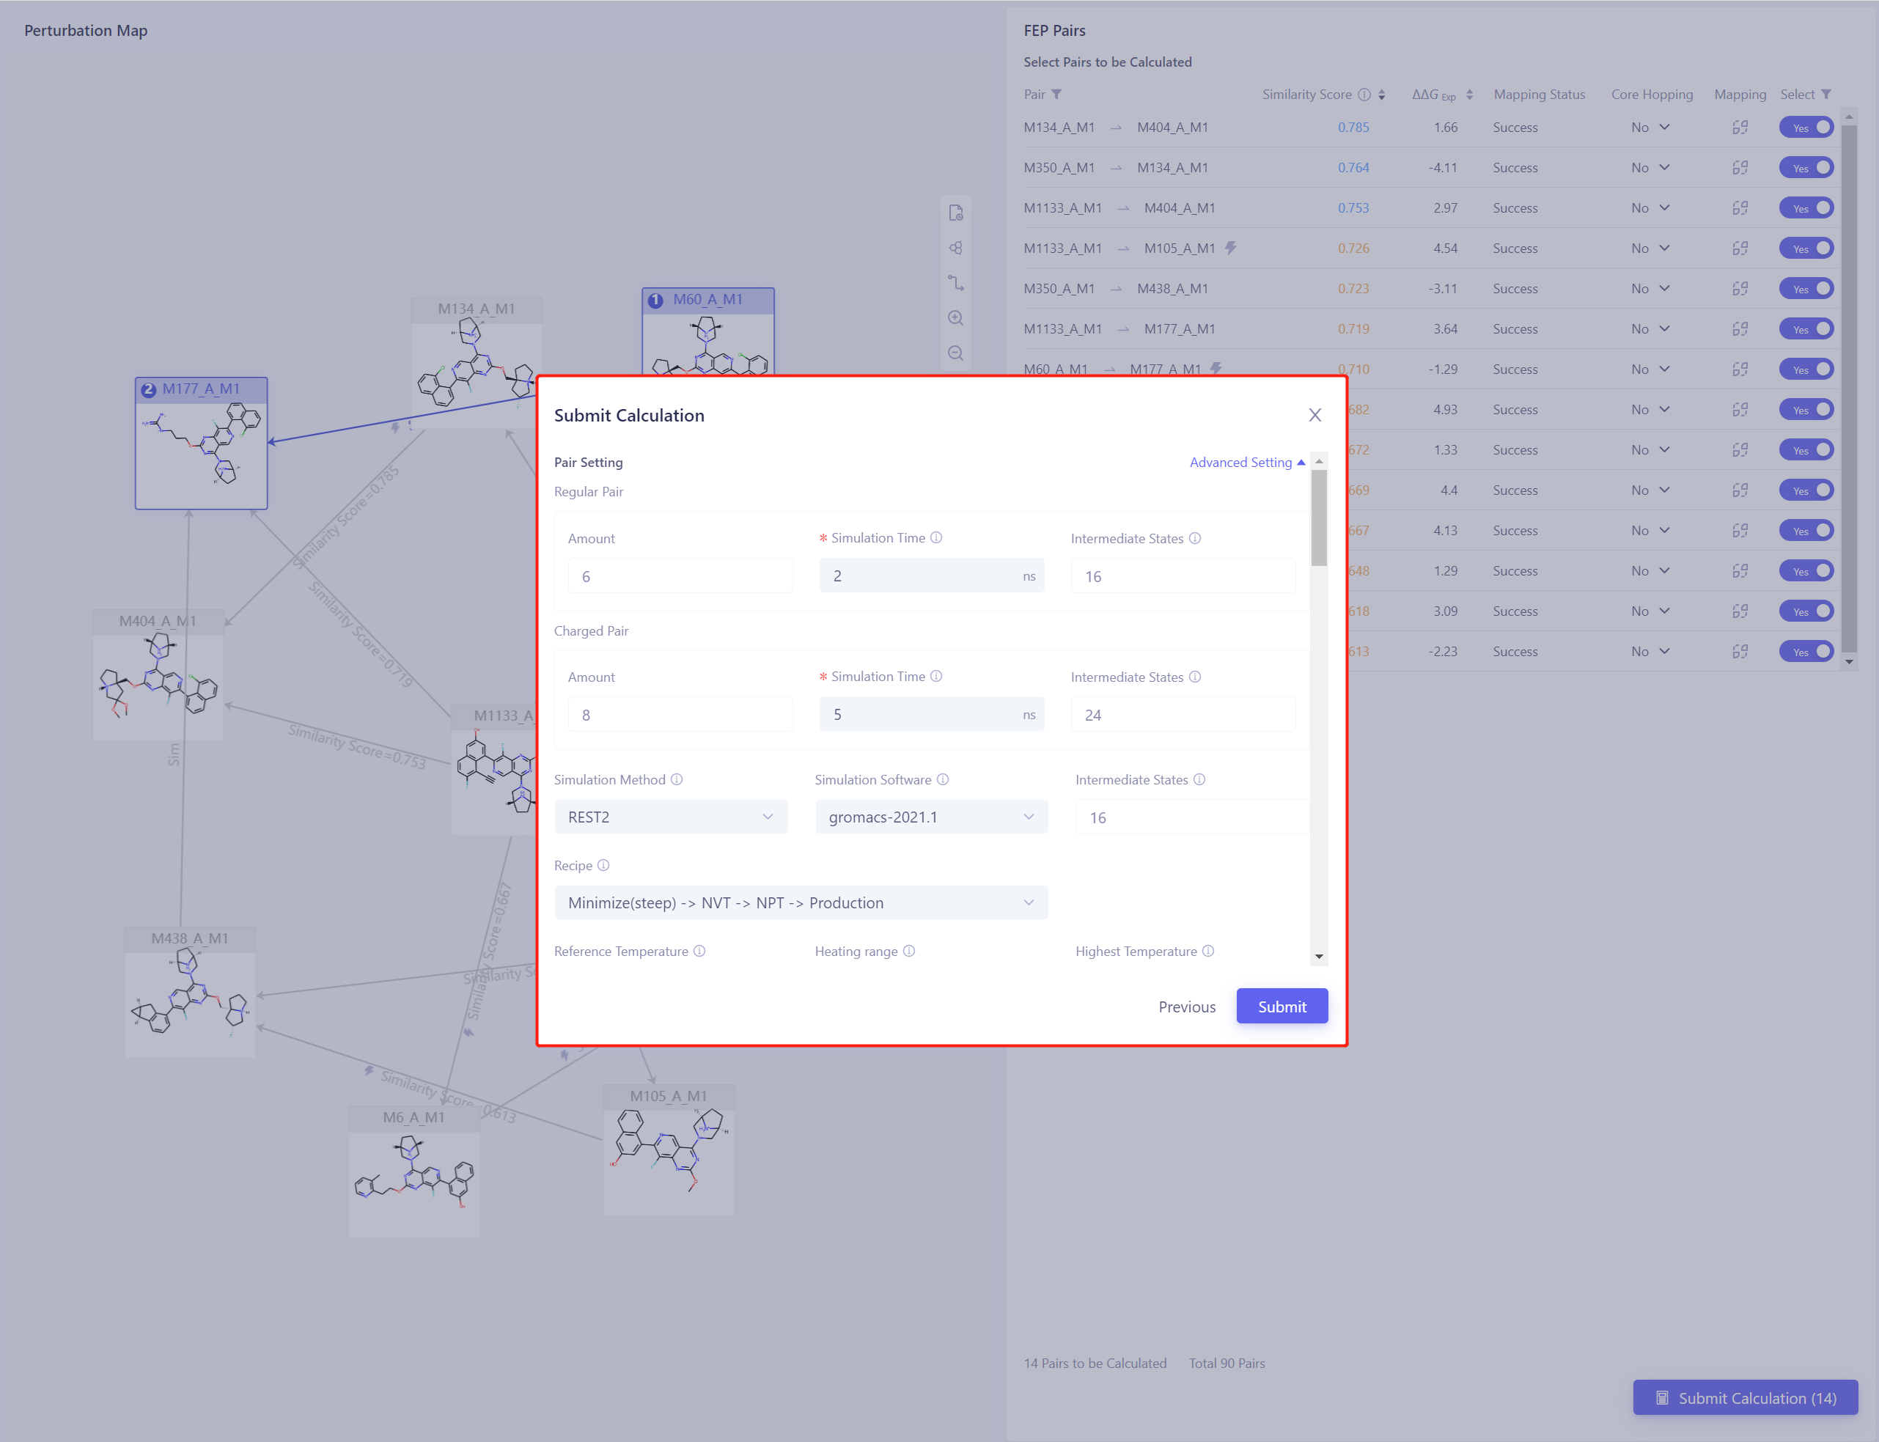Screen dimensions: 1879x1442
Task: Click the Recipe info icon
Action: click(603, 865)
